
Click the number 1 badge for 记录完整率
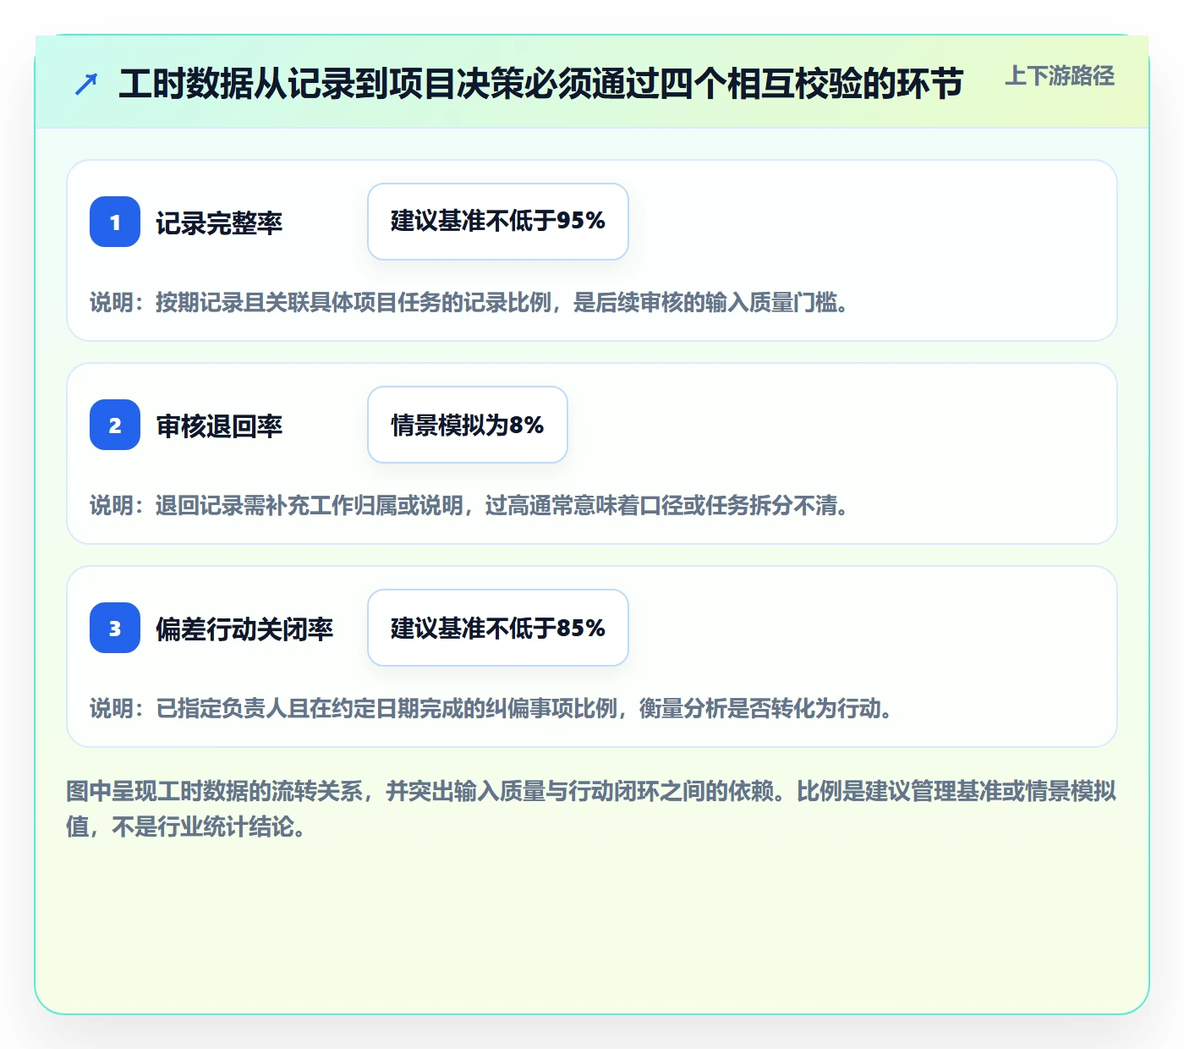click(x=115, y=222)
